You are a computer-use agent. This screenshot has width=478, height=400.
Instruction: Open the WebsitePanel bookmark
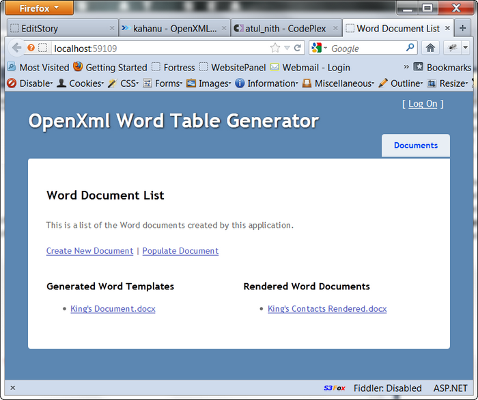pos(232,67)
